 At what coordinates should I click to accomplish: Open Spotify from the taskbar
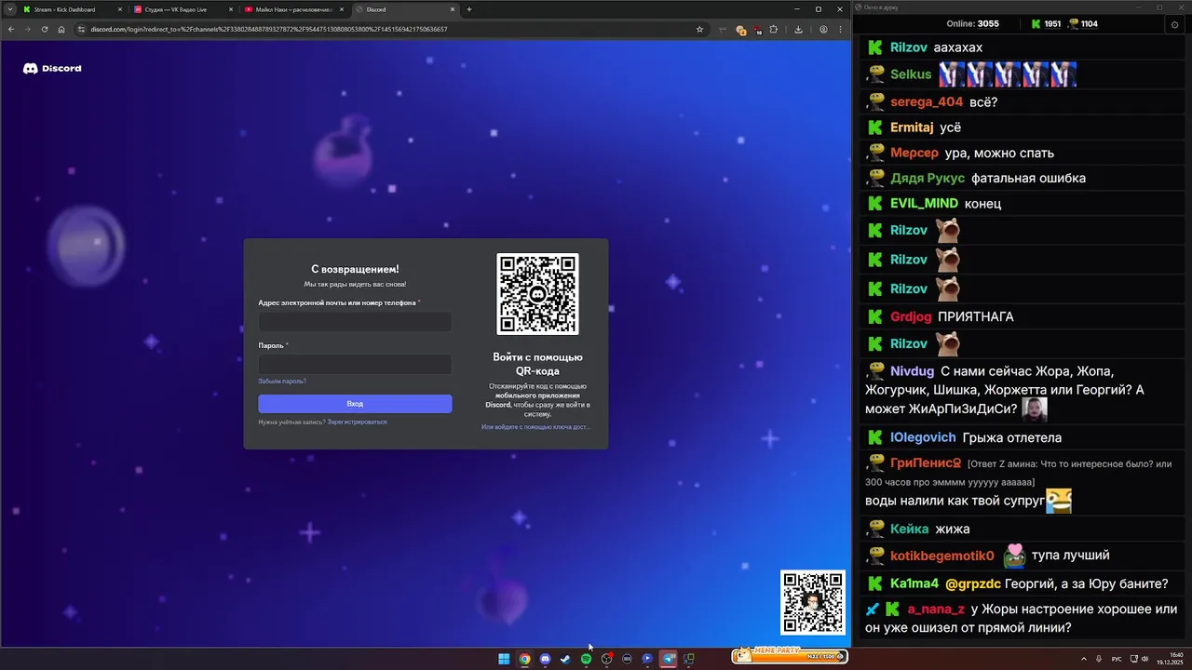coord(586,659)
